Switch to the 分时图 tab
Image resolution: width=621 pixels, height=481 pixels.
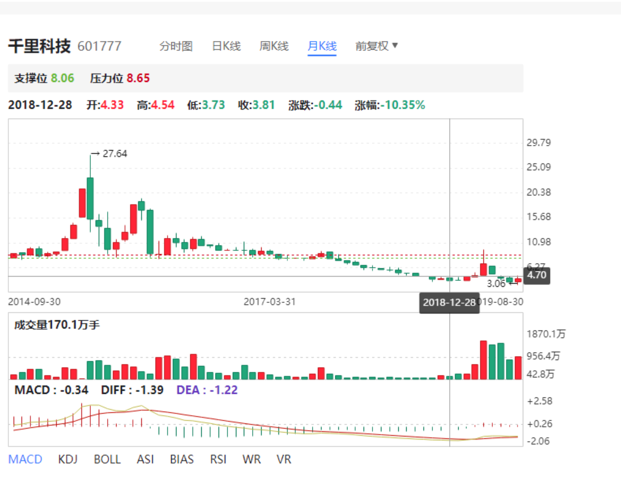(x=176, y=46)
